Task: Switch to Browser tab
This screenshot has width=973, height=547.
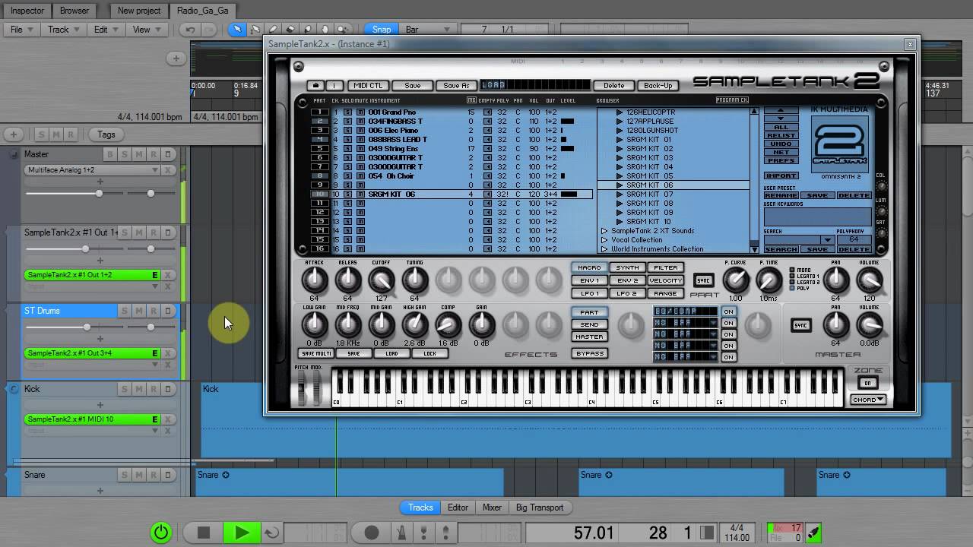Action: [x=74, y=11]
